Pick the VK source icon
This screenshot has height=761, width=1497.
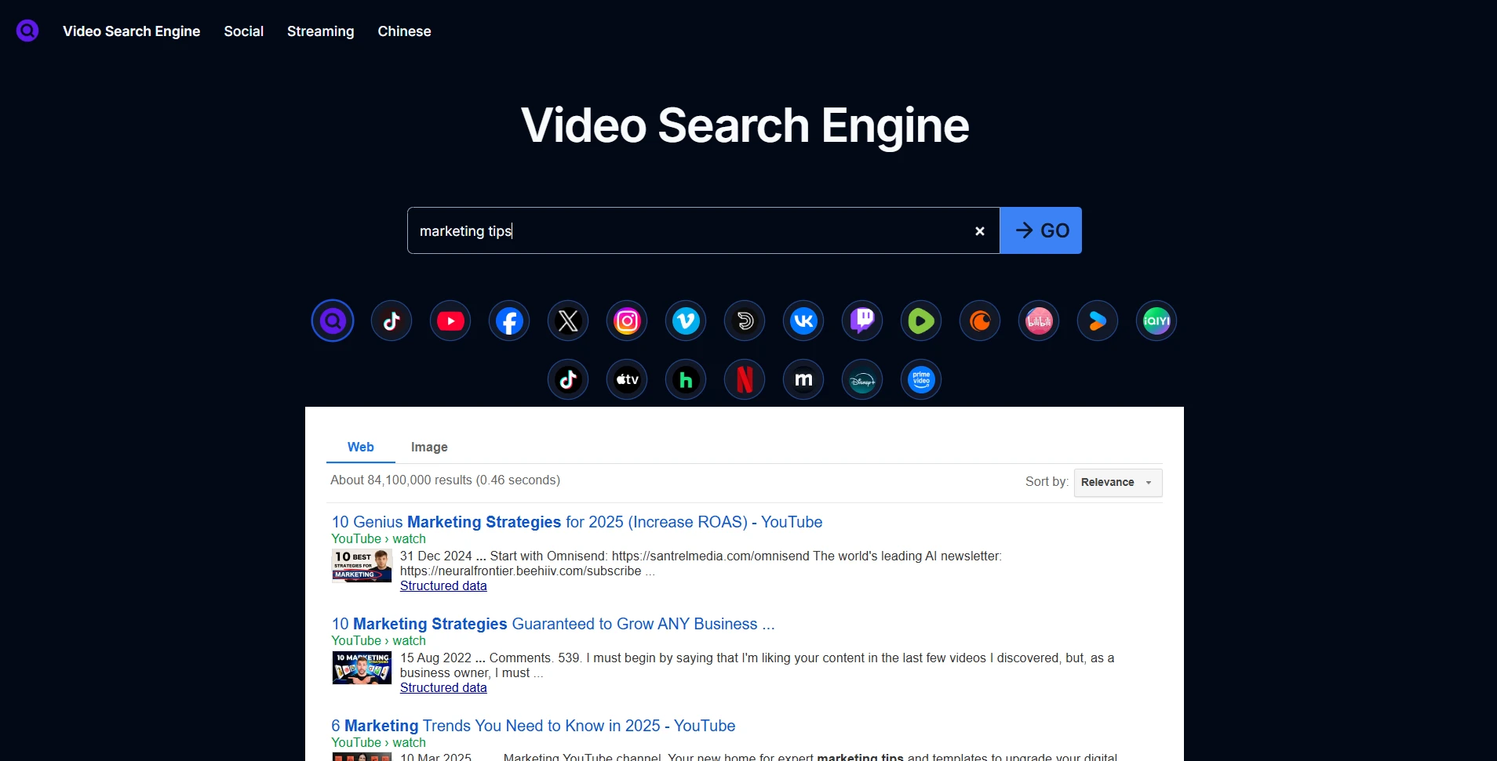803,321
